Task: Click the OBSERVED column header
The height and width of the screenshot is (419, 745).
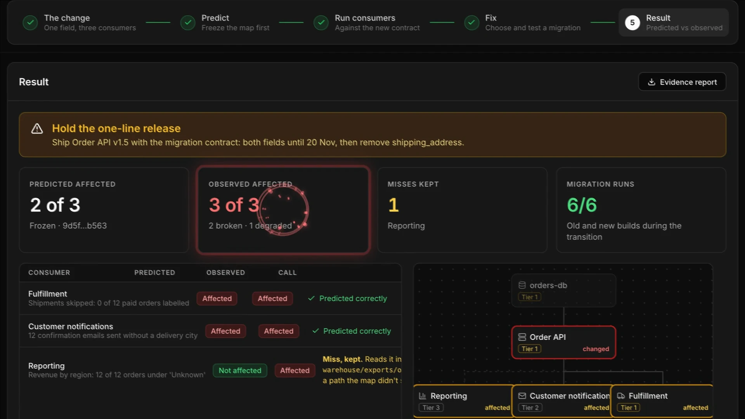Action: pos(225,273)
